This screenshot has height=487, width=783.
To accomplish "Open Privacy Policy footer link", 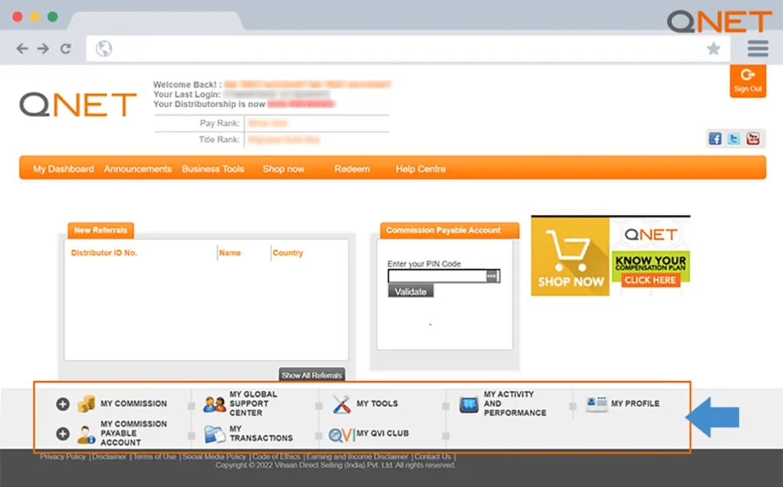I will tap(63, 456).
